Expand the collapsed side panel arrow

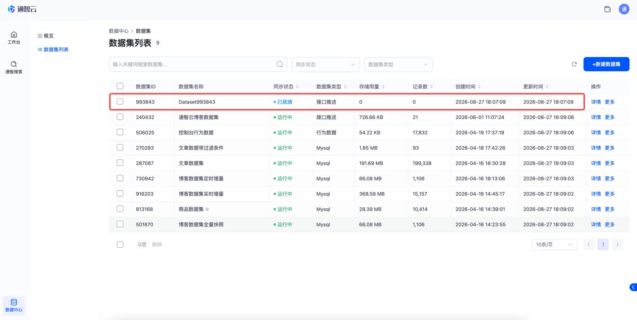[x=633, y=287]
